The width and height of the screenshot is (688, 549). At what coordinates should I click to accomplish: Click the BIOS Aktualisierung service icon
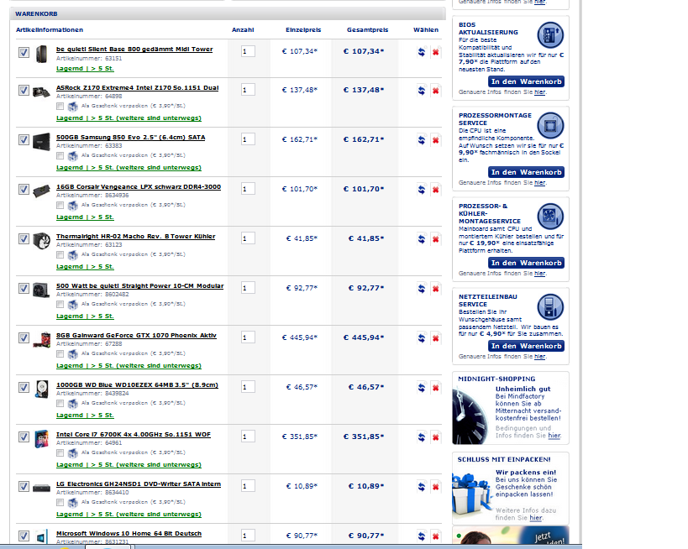click(550, 35)
